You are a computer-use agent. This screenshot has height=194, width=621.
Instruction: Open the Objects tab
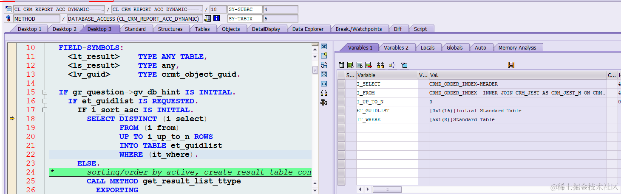click(x=231, y=29)
